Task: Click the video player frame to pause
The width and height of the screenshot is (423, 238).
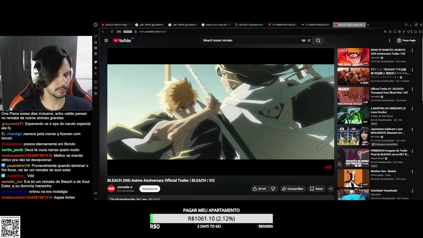Action: (x=221, y=112)
